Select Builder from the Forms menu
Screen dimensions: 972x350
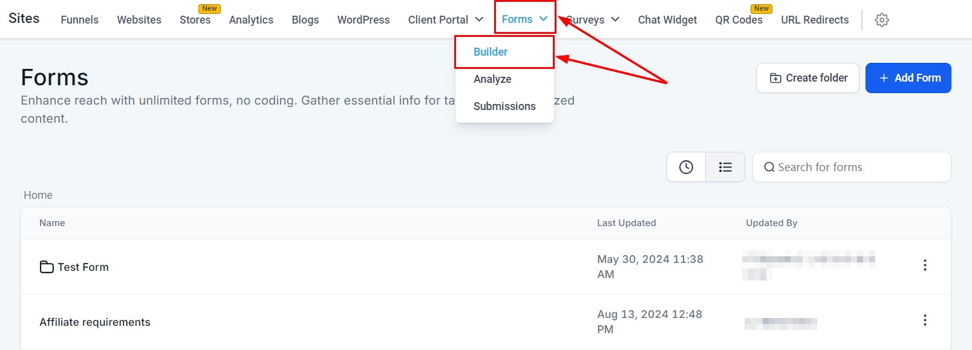491,52
